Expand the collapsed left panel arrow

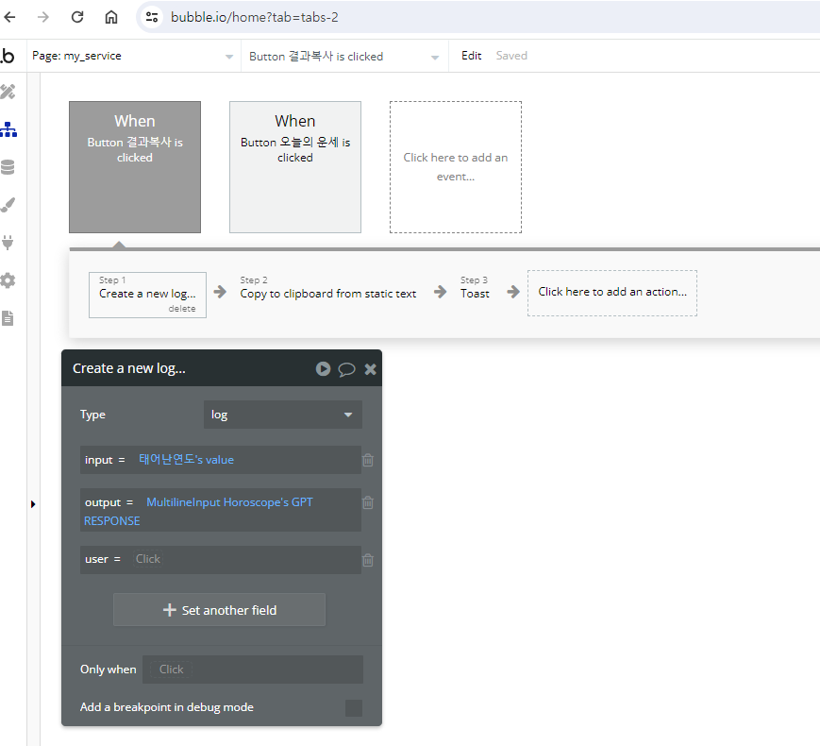click(x=33, y=504)
